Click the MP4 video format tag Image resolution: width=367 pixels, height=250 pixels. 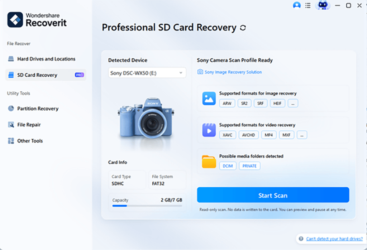[x=269, y=135]
